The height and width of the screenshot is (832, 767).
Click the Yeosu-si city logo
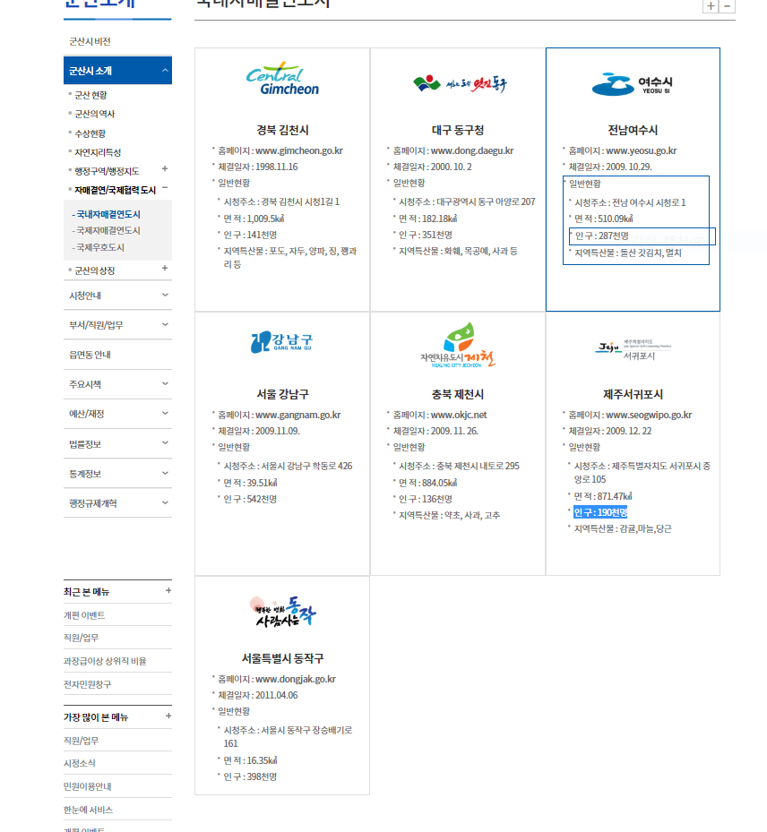click(x=632, y=85)
